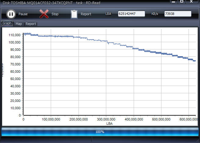Click the LBA axis title under graph
The image size is (200, 143).
click(x=109, y=124)
